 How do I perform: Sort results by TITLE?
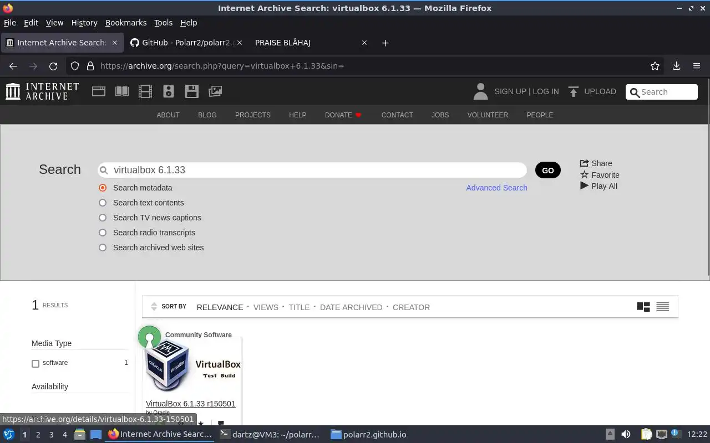pyautogui.click(x=299, y=307)
